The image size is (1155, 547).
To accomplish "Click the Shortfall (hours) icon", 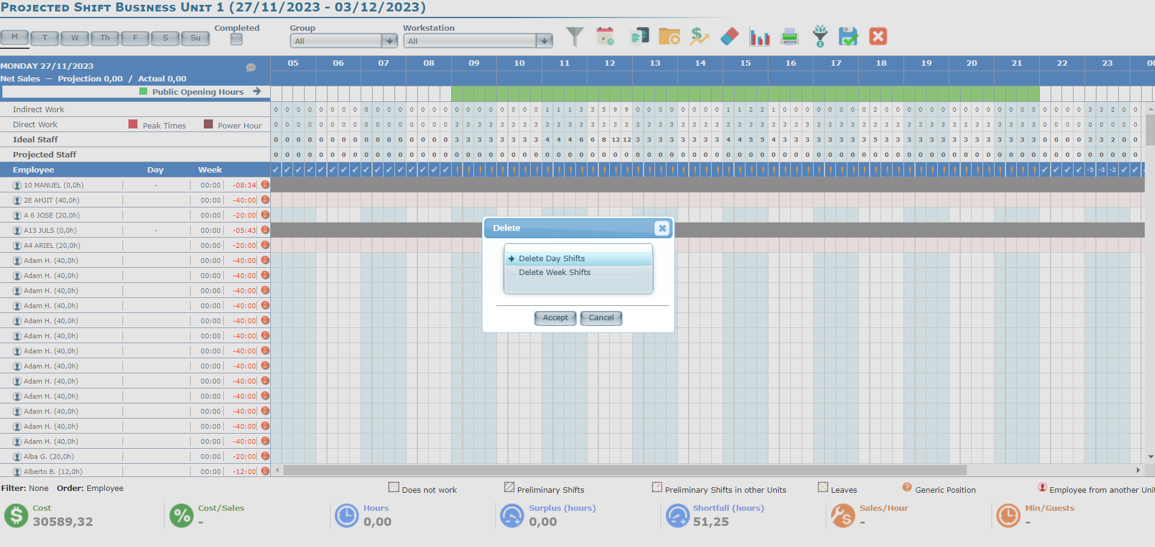I will (678, 516).
